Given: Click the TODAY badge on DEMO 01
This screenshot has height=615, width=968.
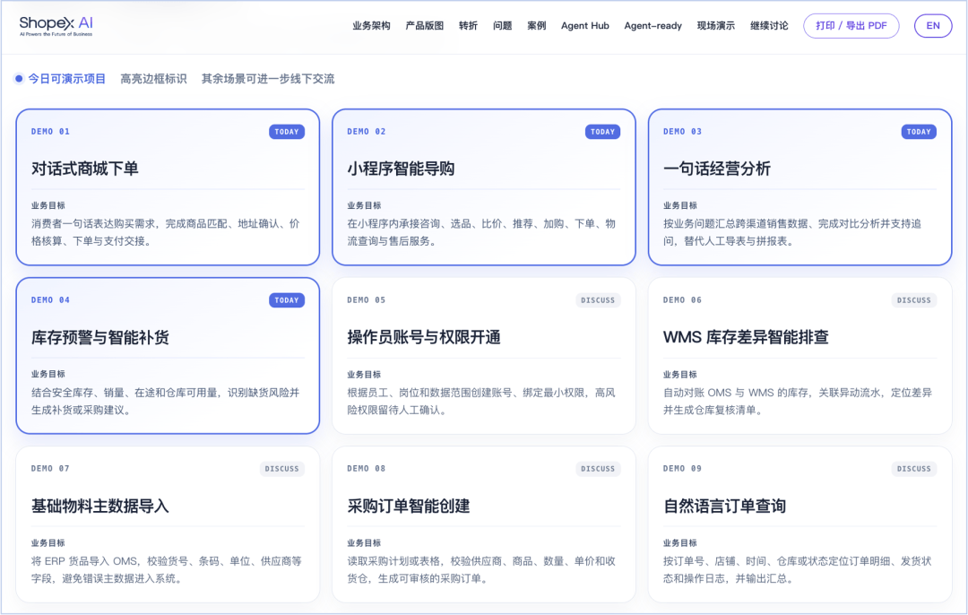Looking at the screenshot, I should (287, 132).
